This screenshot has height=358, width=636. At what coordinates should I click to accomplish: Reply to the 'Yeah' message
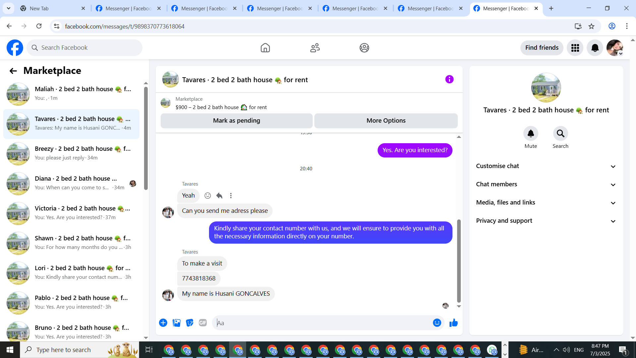219,196
